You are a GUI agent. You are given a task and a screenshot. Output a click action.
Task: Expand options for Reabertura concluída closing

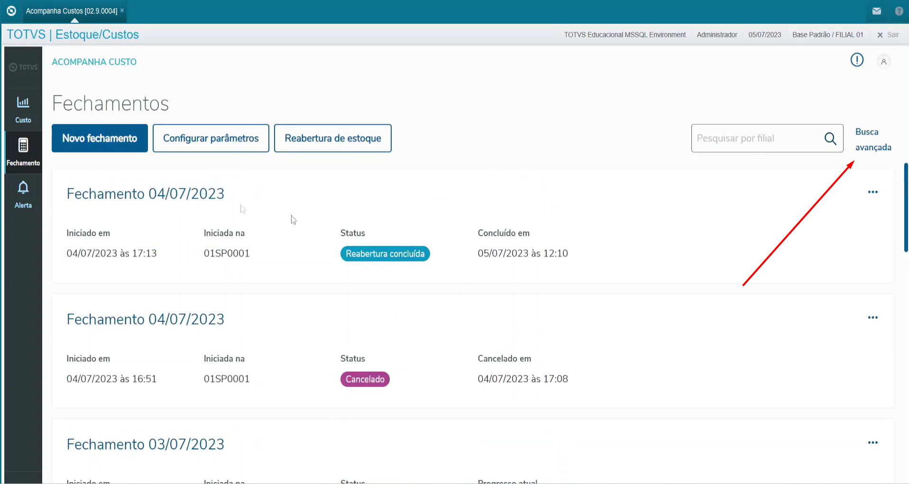pyautogui.click(x=872, y=192)
